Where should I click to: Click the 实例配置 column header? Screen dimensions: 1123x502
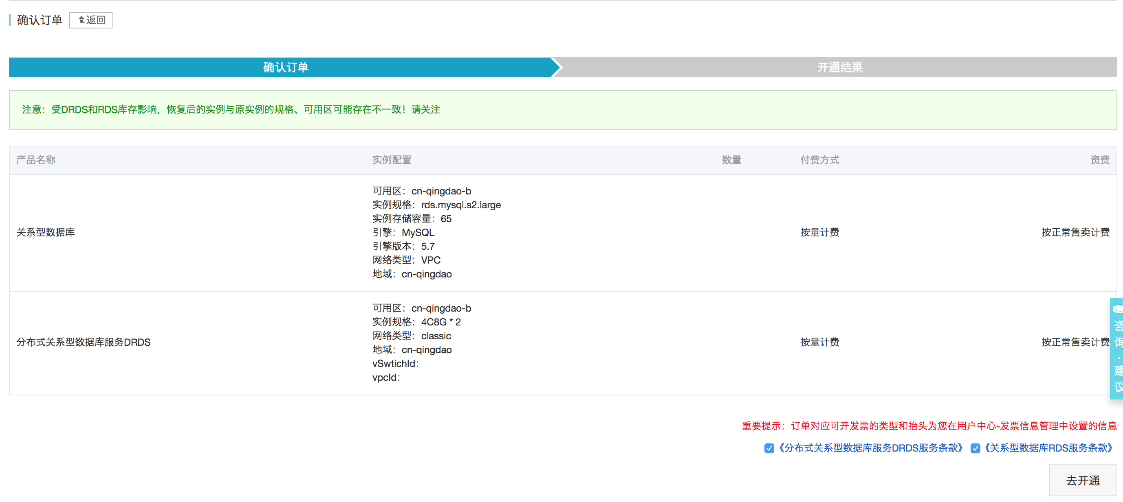392,160
